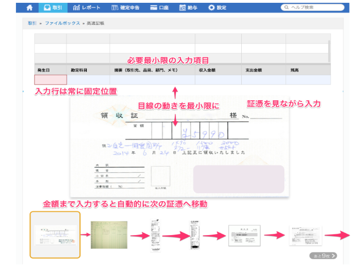
Task: Select the highlighted first receipt thumbnail
Action: tap(55, 235)
